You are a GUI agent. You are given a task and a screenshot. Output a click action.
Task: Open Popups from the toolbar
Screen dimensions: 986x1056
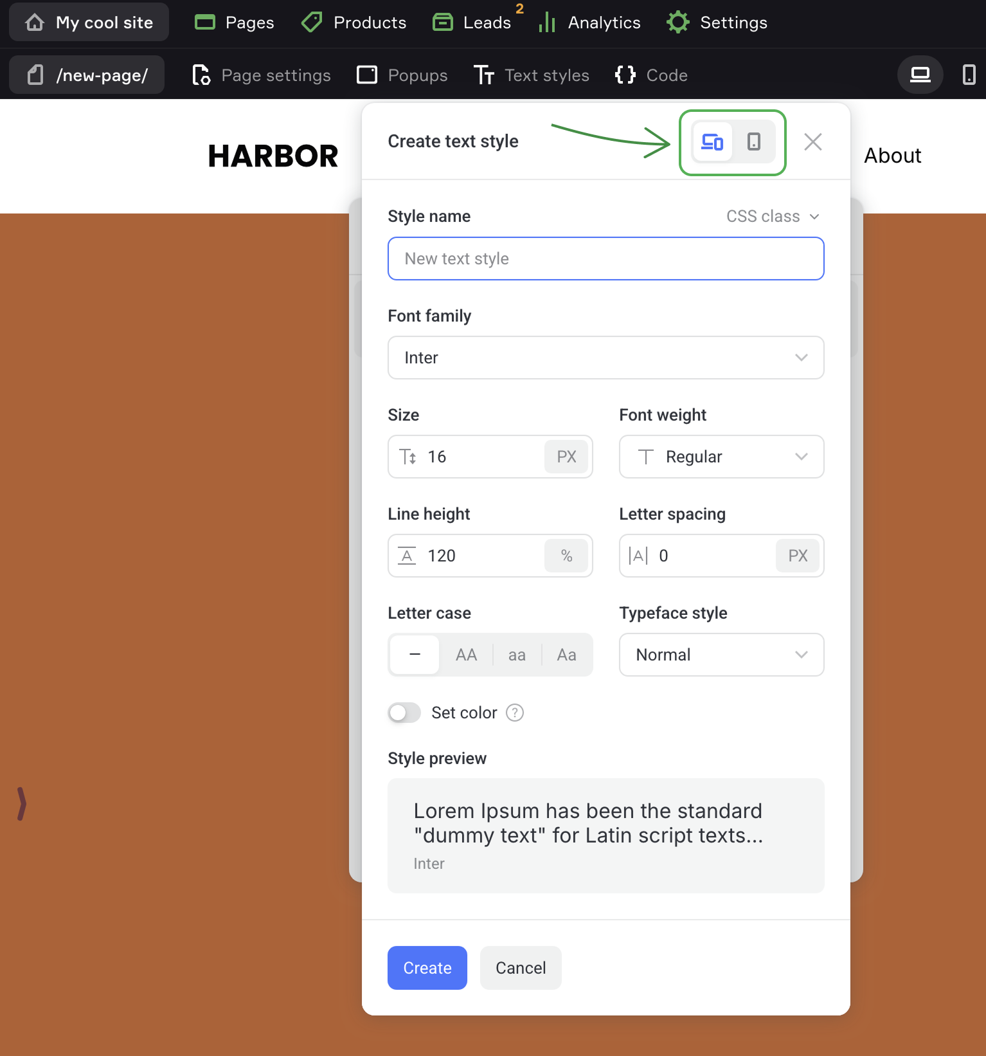402,75
